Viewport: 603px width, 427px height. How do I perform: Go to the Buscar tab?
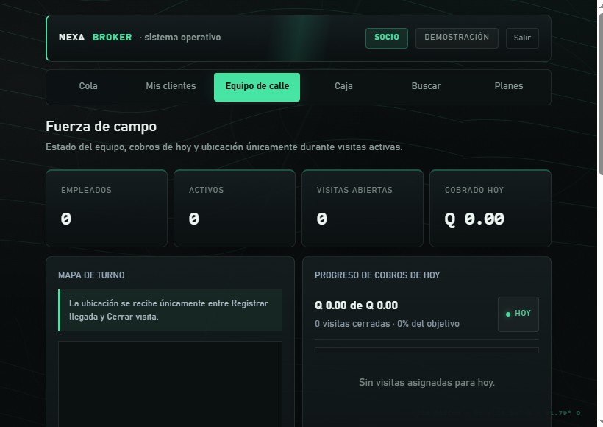(426, 86)
